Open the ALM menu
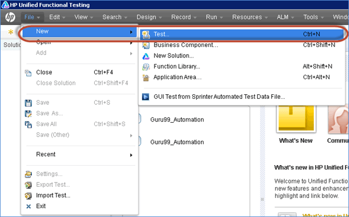Image resolution: width=349 pixels, height=217 pixels. [x=285, y=17]
